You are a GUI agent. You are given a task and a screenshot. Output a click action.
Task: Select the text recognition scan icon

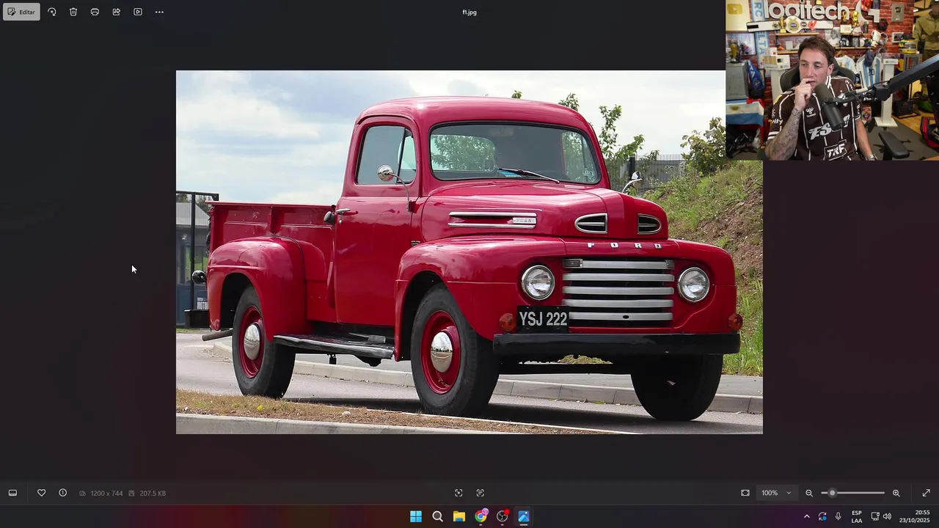click(x=481, y=493)
